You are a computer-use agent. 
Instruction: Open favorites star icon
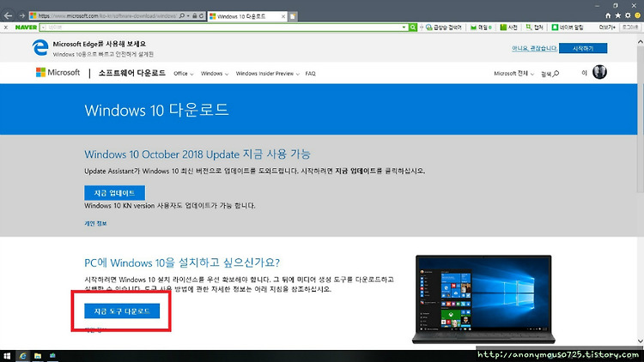pos(617,15)
